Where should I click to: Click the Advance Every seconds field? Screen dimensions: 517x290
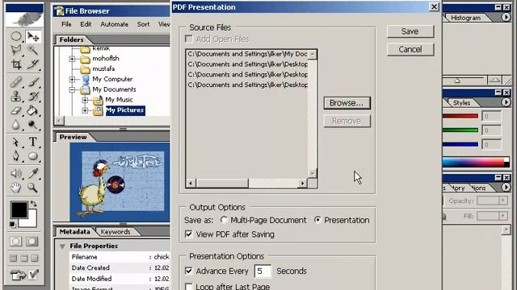tap(263, 271)
